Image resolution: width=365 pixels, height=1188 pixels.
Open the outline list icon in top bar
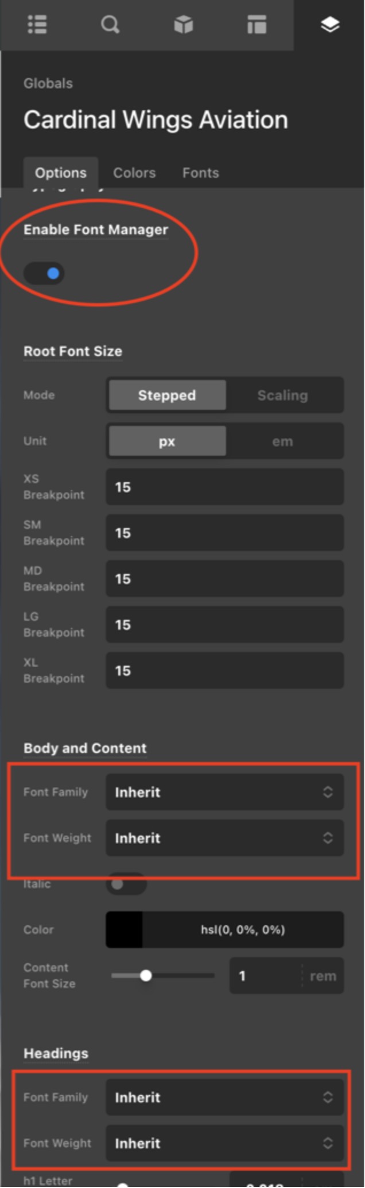(37, 25)
